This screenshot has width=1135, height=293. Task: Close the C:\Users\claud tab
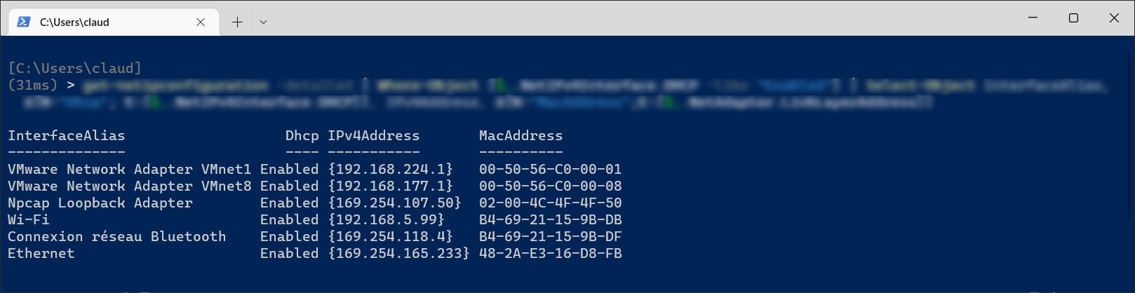click(201, 22)
